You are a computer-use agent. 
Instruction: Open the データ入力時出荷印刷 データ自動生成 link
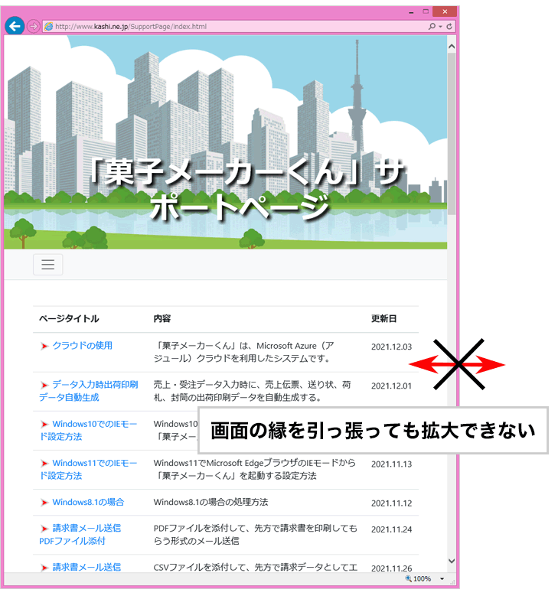(89, 391)
